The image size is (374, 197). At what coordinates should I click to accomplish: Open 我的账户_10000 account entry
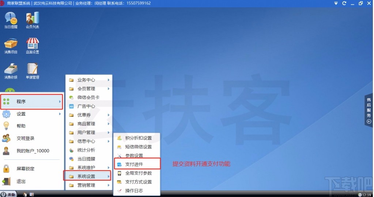click(x=32, y=151)
